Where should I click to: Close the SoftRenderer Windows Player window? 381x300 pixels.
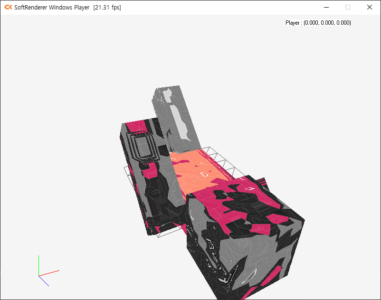click(370, 7)
